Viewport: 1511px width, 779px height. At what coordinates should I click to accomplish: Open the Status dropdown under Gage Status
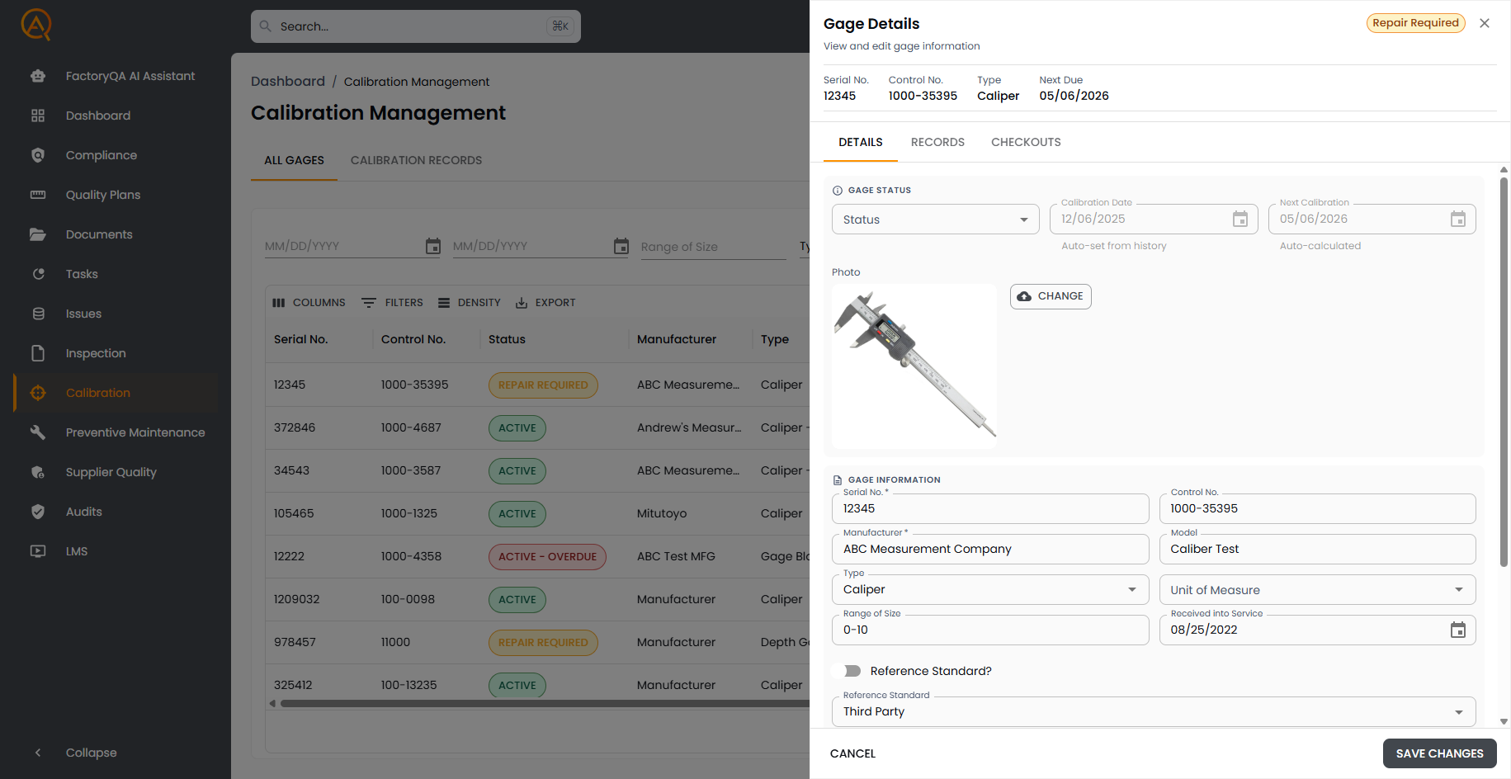tap(935, 219)
